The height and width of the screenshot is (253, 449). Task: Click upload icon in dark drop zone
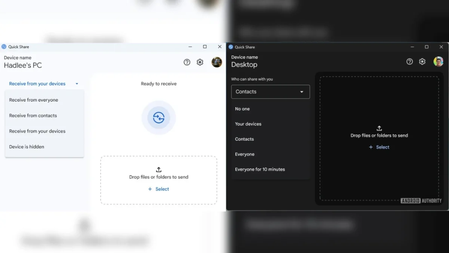pos(379,128)
